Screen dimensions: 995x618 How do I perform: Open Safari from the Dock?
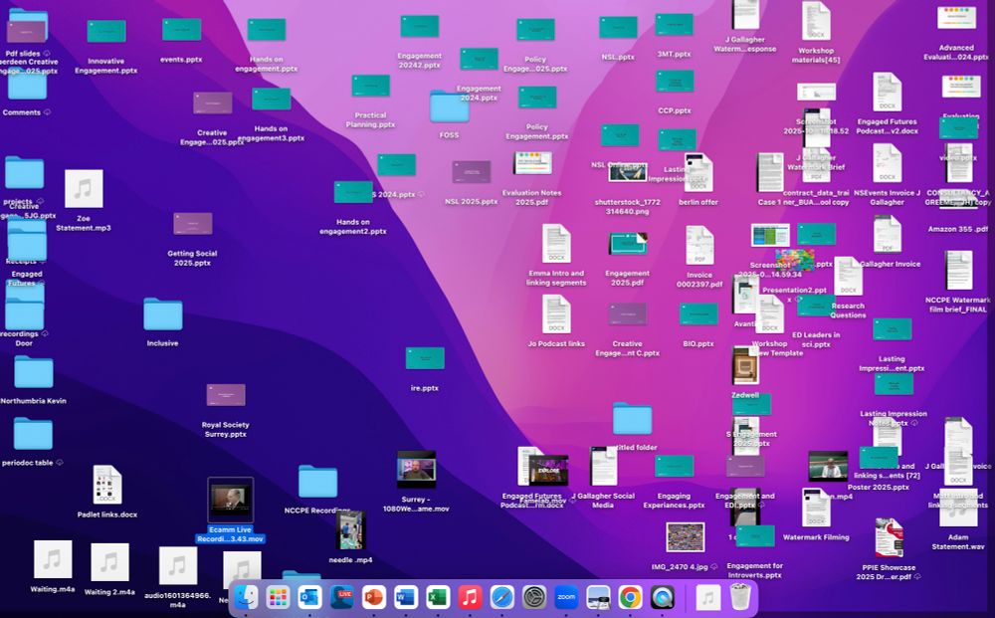500,598
